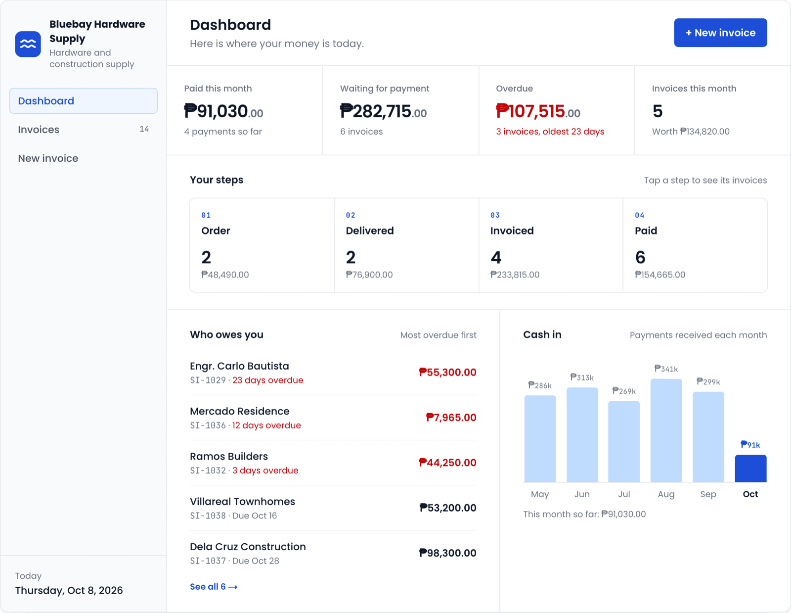The height and width of the screenshot is (613, 791).
Task: Open the Invoices this month card
Action: coord(712,110)
